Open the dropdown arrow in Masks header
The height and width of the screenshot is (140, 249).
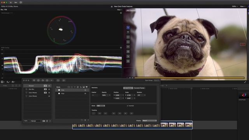75,87
